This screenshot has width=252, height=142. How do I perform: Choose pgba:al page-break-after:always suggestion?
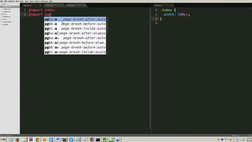click(x=75, y=33)
